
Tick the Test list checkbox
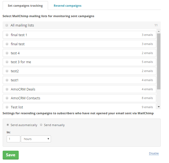[7, 107]
